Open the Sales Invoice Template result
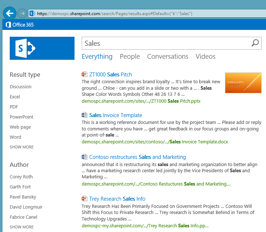The image size is (266, 232). click(x=116, y=115)
